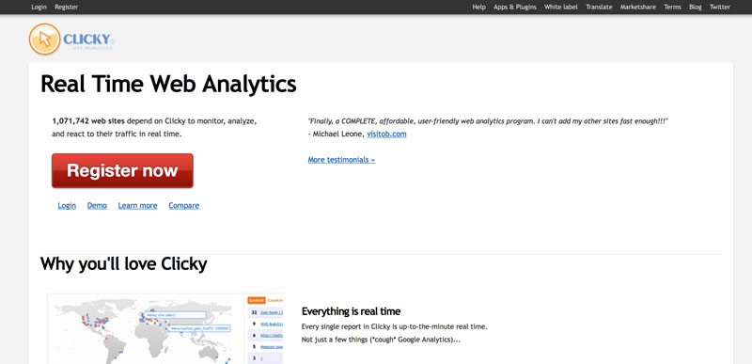752x364 pixels.
Task: Visit the visitob.com link
Action: [x=386, y=135]
